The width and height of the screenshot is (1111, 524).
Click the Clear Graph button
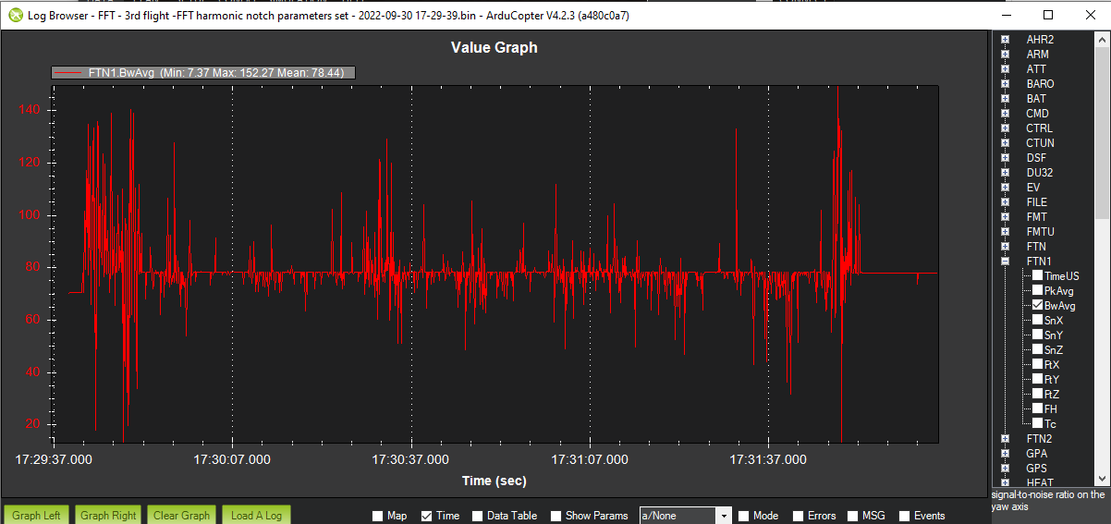pos(181,516)
